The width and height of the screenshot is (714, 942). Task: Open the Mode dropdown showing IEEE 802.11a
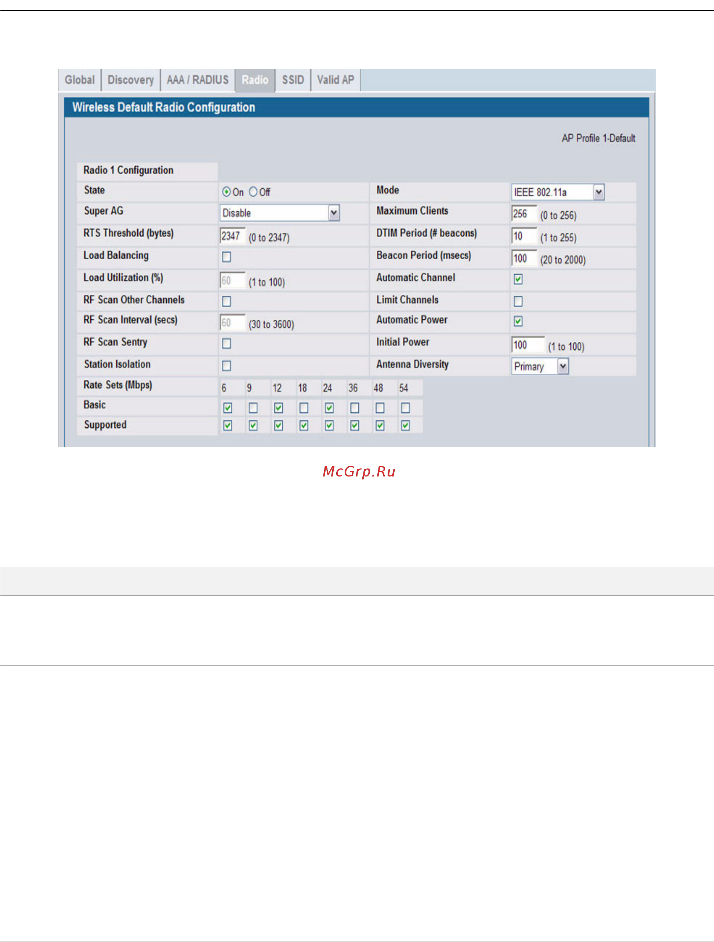pyautogui.click(x=557, y=192)
